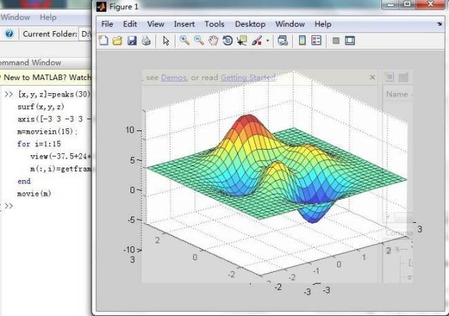
Task: Open the View menu in Figure 1
Action: click(156, 24)
